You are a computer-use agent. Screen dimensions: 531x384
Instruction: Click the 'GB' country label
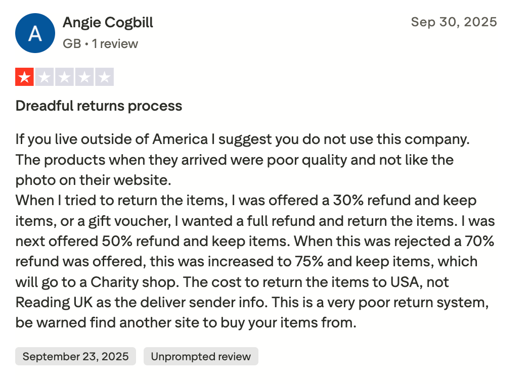(x=72, y=44)
